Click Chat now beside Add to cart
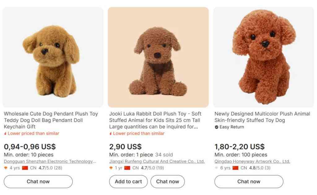317x195 pixels. pos(167,181)
